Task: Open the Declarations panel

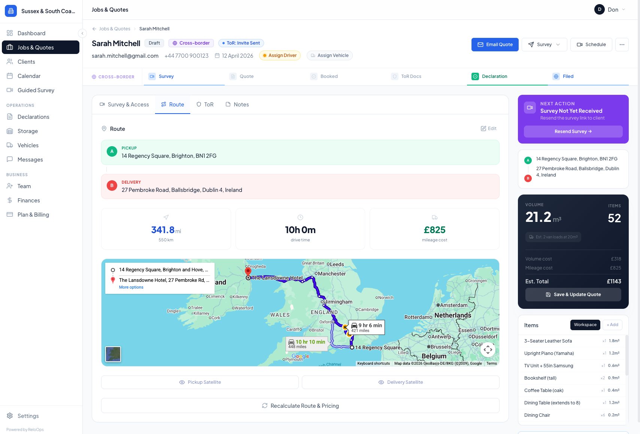Action: (x=33, y=117)
